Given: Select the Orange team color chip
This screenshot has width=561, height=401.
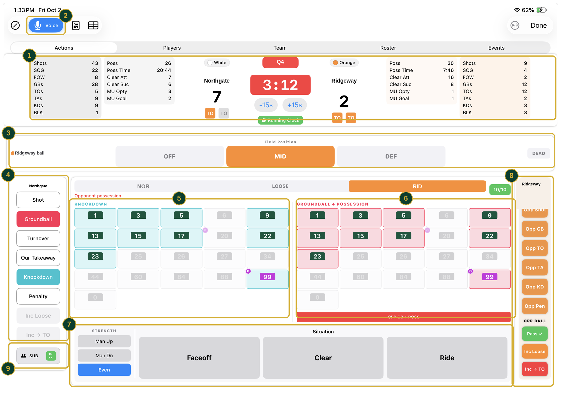Looking at the screenshot, I should (344, 62).
